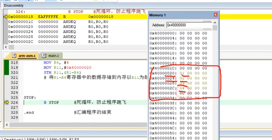Click the arm-asm.s tab file icon
Image resolution: width=272 pixels, height=140 pixels.
click(x=14, y=56)
